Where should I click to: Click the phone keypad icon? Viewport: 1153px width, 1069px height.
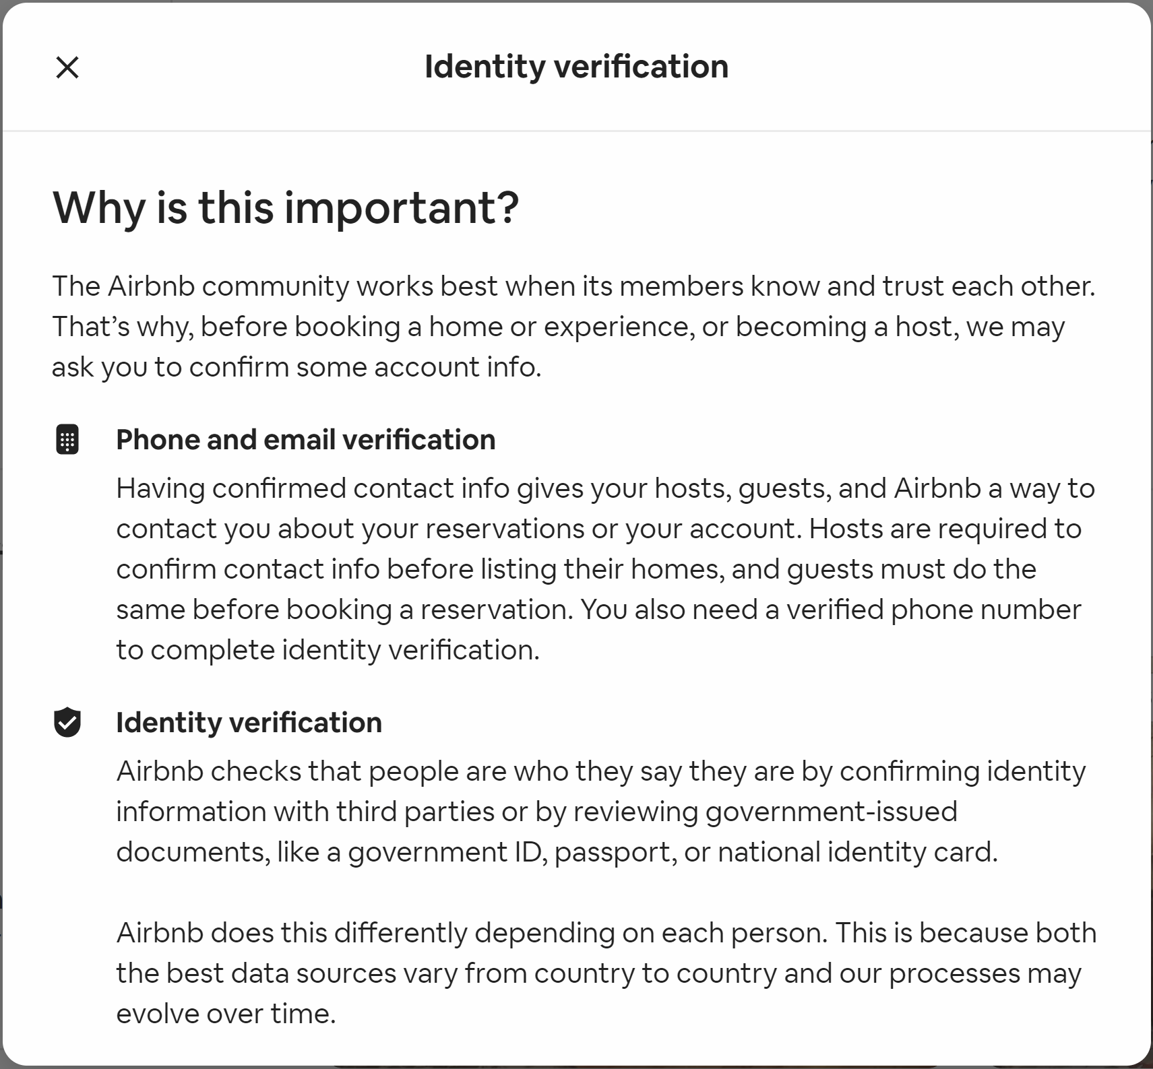click(67, 440)
